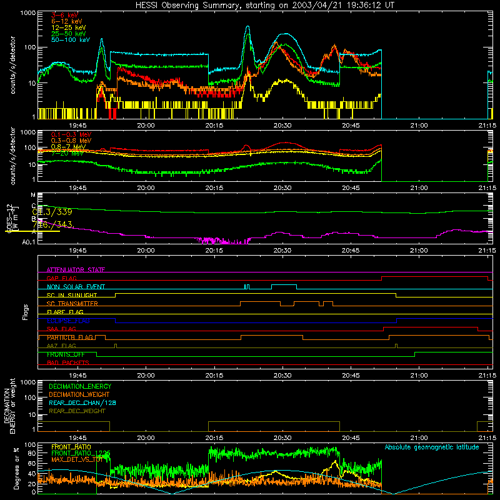Select the 50-100 keV legend label

tap(71, 40)
